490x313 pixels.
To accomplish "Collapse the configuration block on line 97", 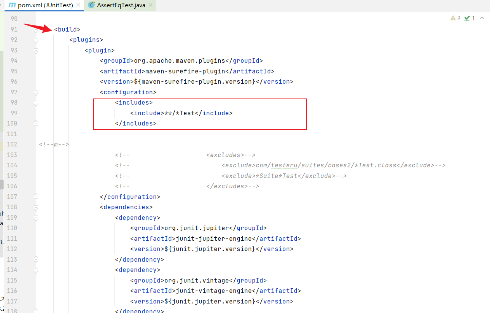I will pyautogui.click(x=36, y=92).
